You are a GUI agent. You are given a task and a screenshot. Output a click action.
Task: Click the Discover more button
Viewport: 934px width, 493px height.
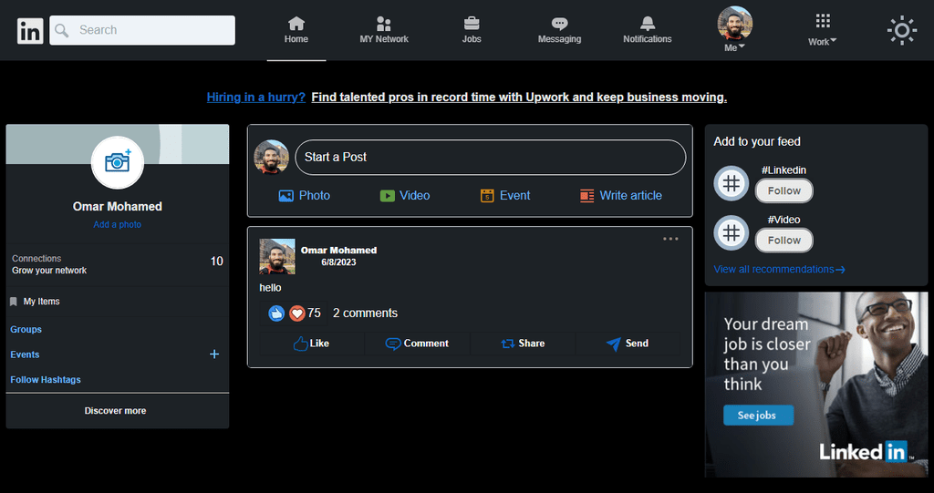116,411
